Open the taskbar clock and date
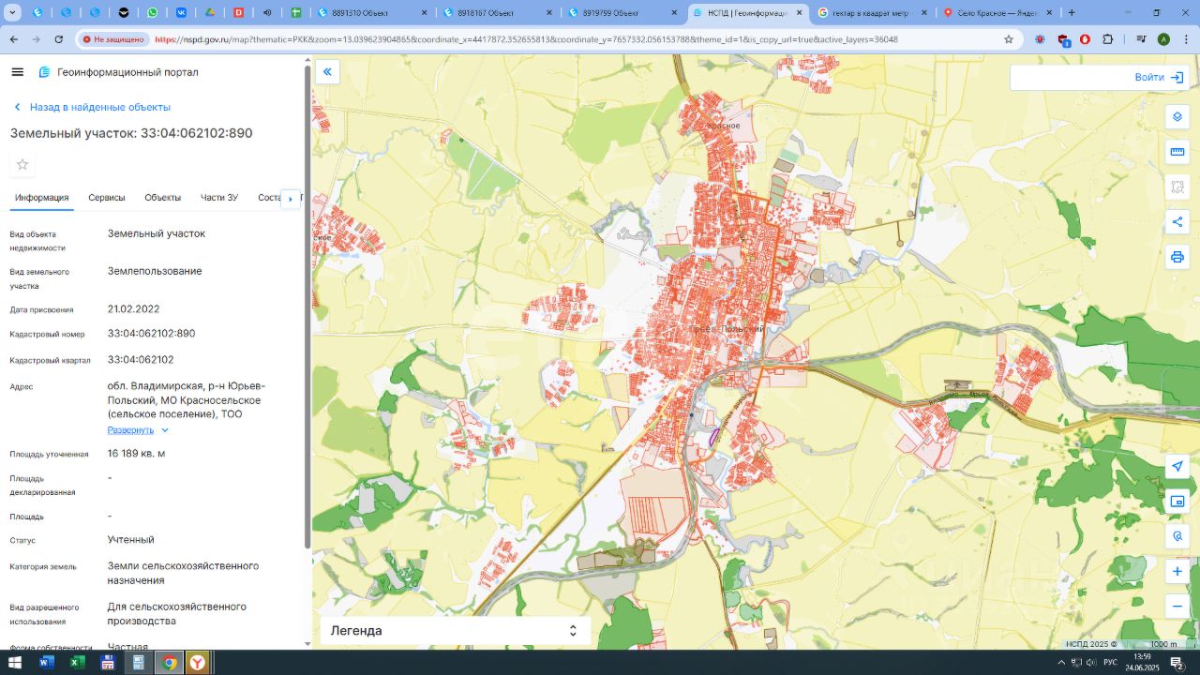Screen dimensions: 1200x675 click(1142, 663)
